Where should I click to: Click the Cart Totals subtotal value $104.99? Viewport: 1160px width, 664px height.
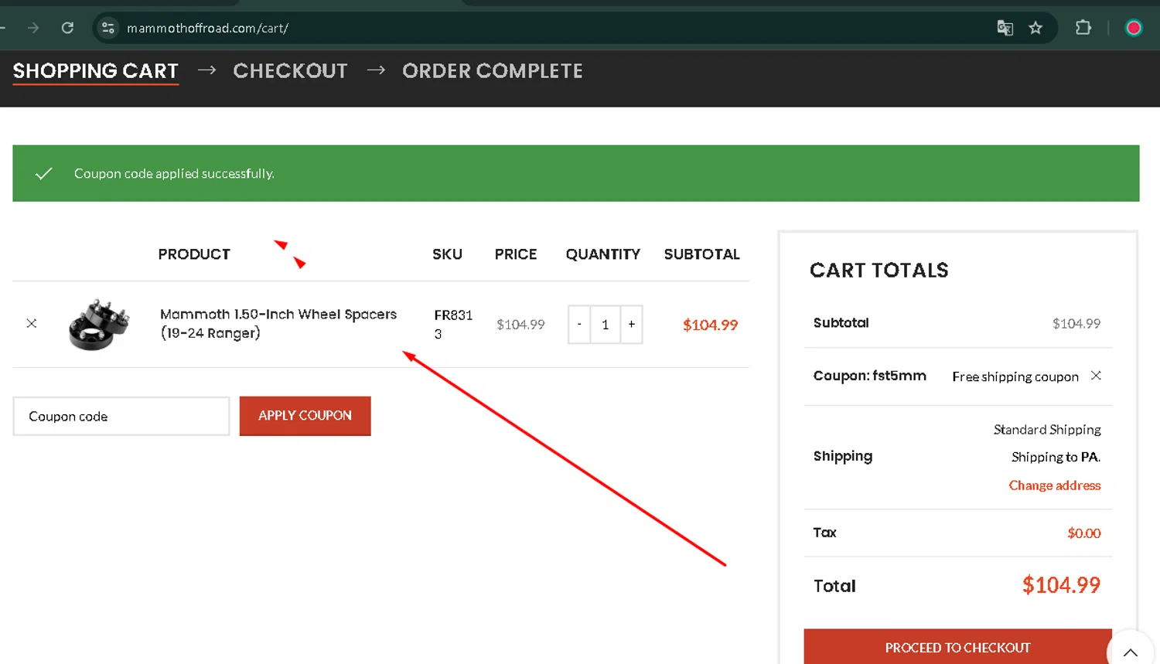tap(1076, 323)
